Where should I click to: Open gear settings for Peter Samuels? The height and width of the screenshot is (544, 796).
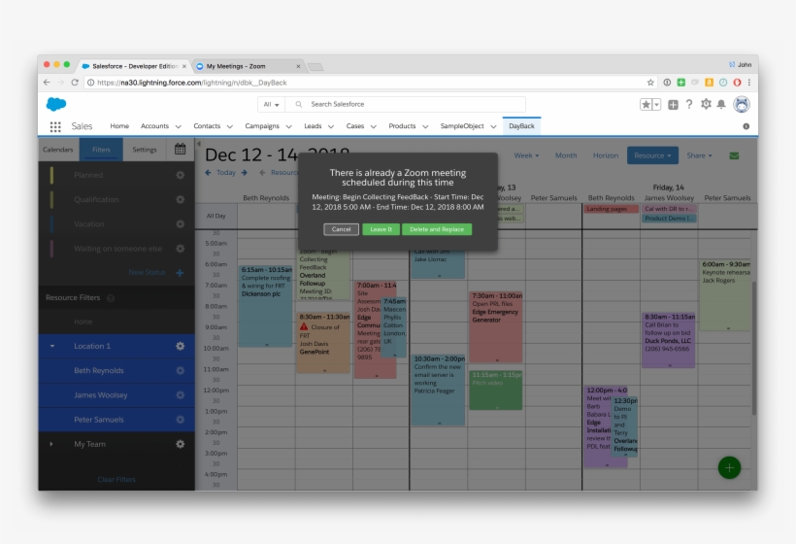[x=180, y=420]
